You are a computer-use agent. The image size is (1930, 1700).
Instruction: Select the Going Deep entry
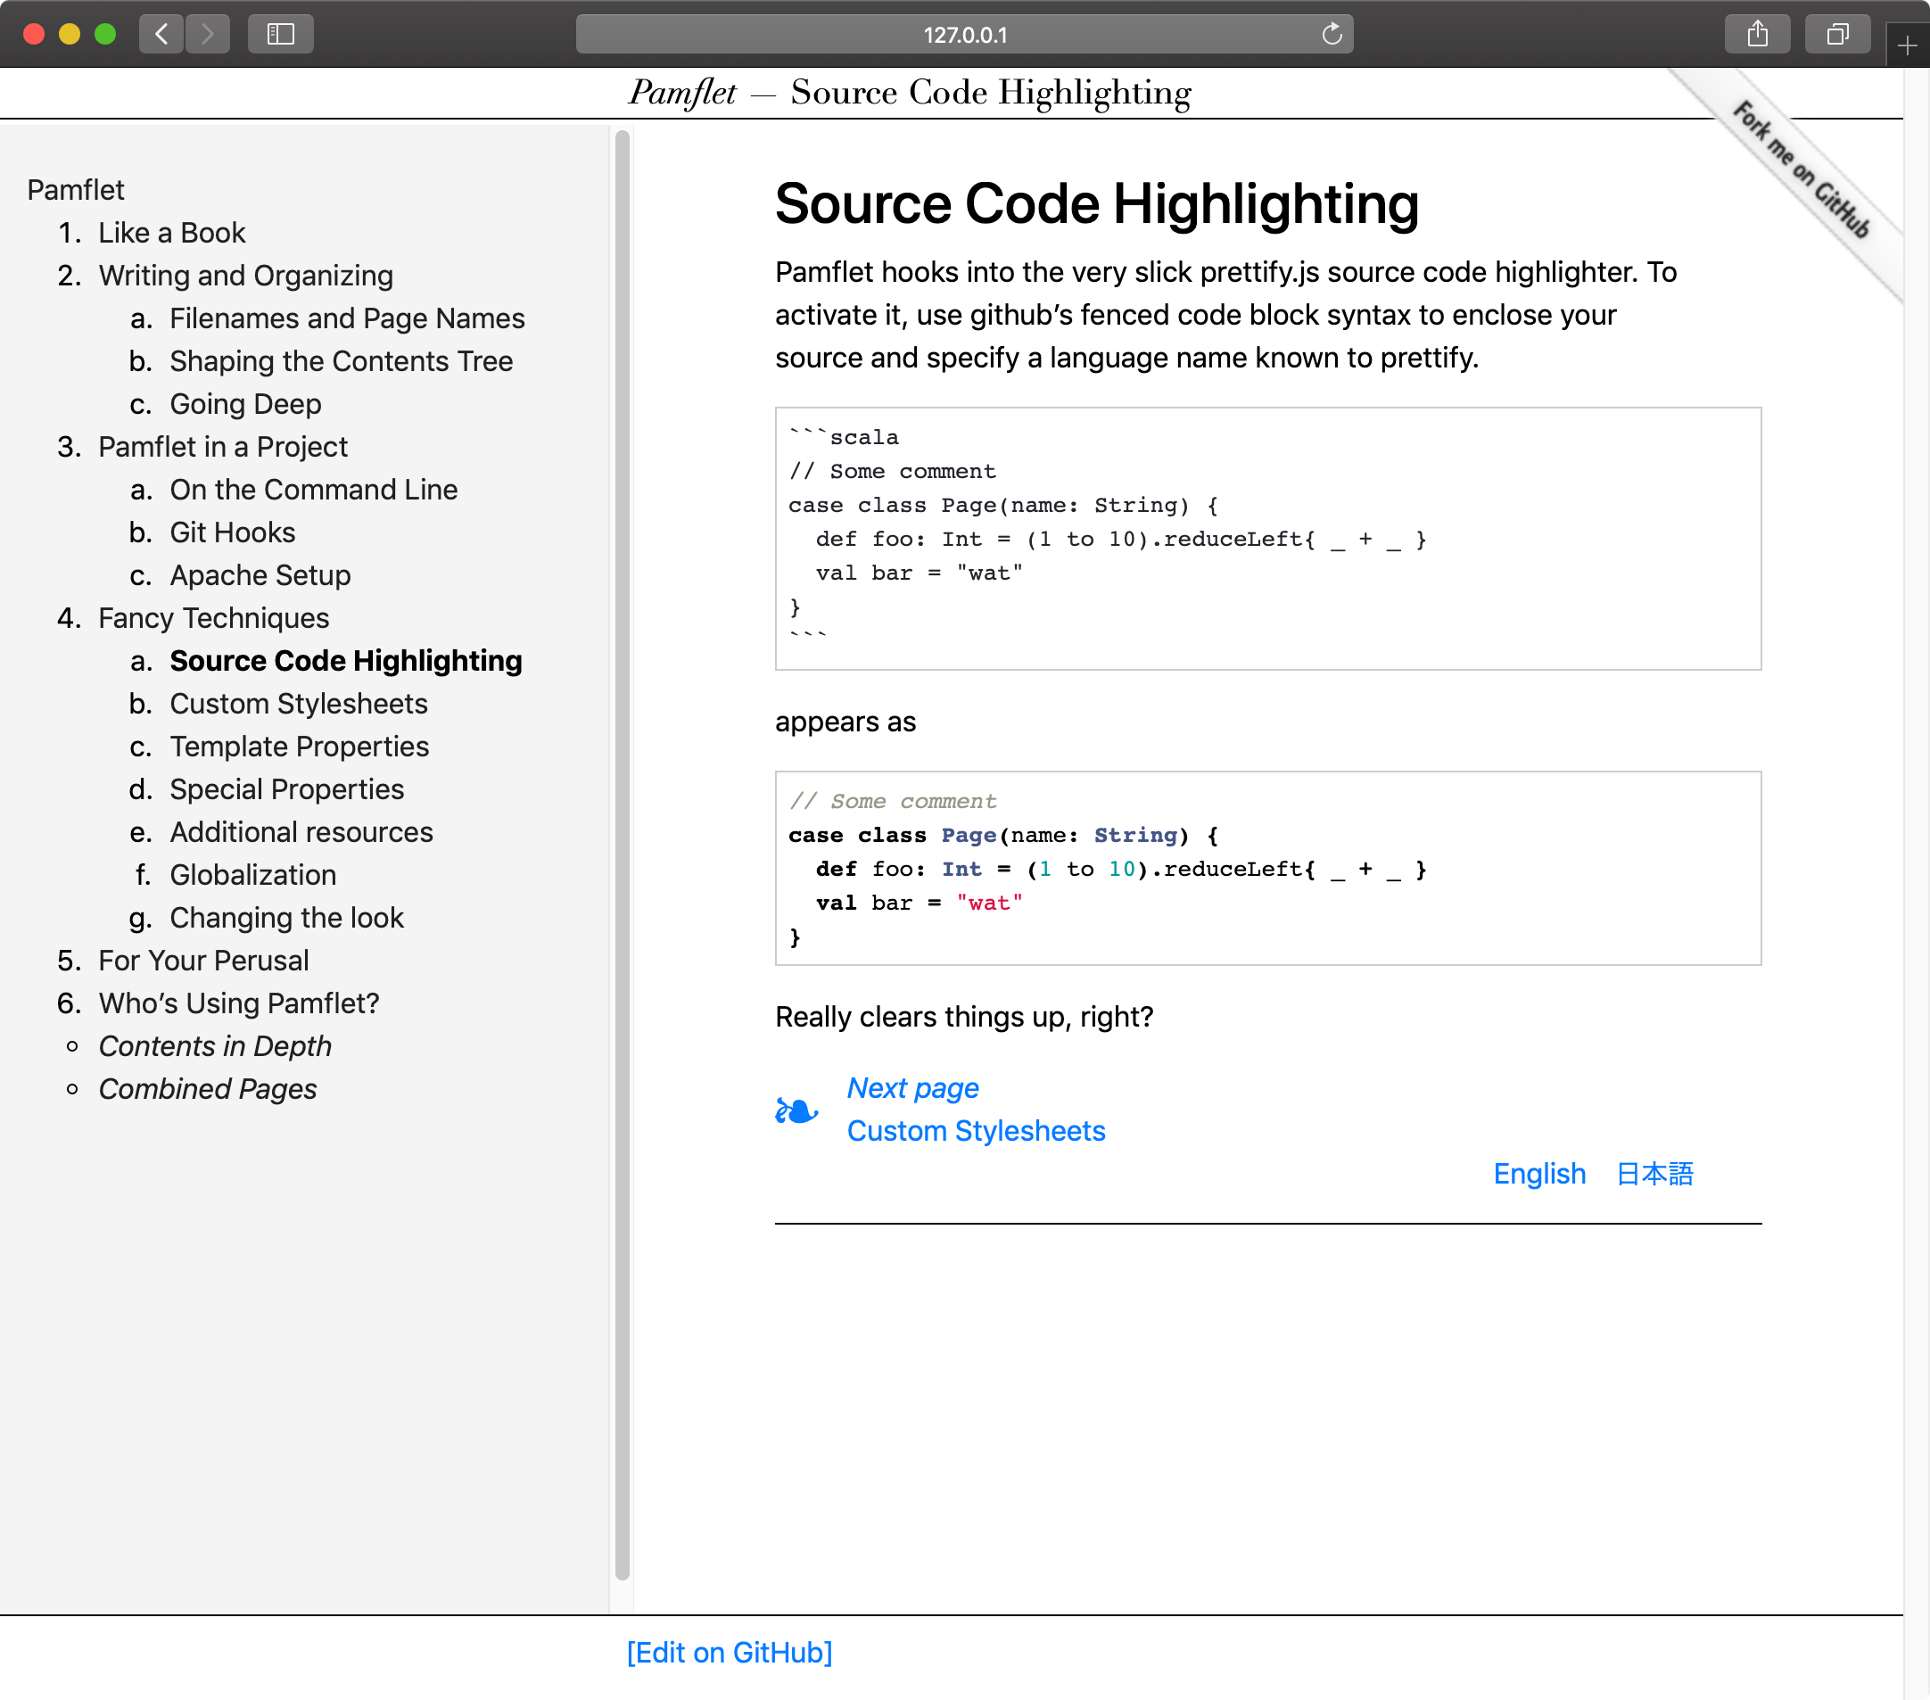point(245,403)
